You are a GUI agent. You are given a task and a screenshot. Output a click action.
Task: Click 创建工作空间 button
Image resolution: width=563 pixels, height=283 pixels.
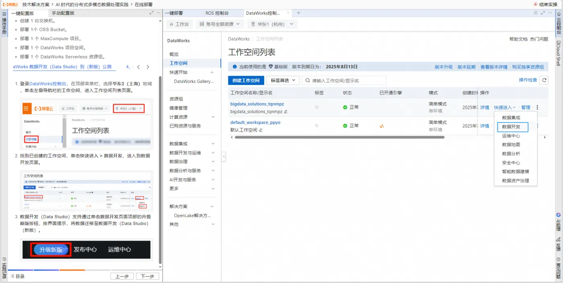pos(246,80)
